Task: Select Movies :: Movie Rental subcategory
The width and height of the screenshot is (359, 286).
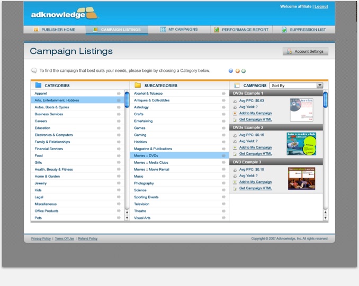Action: tap(179, 169)
